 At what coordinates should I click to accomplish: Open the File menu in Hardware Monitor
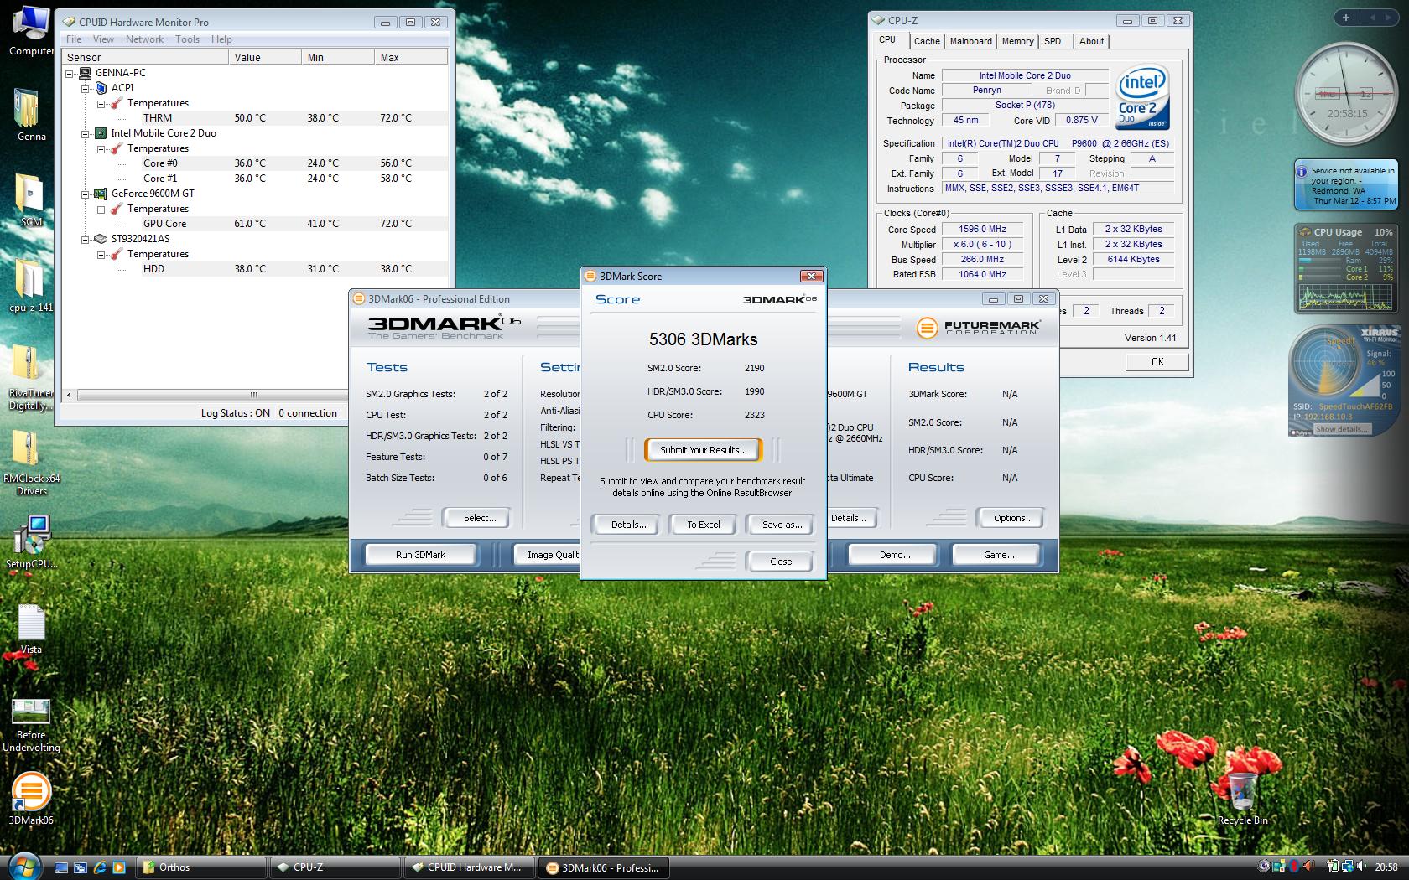pyautogui.click(x=74, y=39)
